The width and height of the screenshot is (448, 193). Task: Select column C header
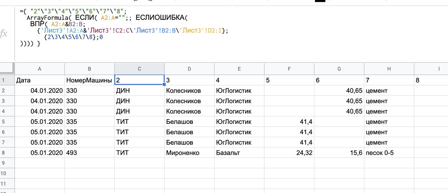(139, 69)
